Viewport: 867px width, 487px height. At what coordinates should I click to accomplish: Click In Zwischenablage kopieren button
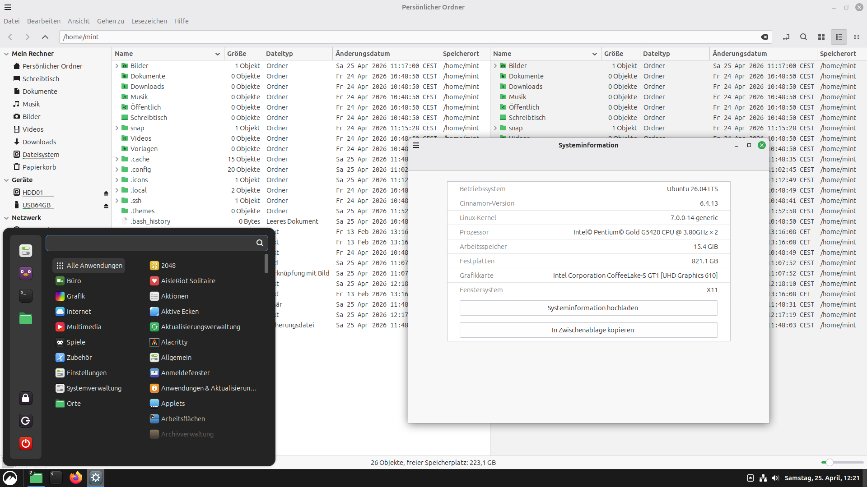tap(588, 330)
